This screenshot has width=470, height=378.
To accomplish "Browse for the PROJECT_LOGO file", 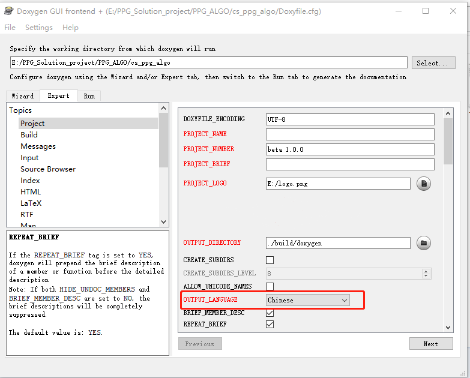I will (424, 184).
